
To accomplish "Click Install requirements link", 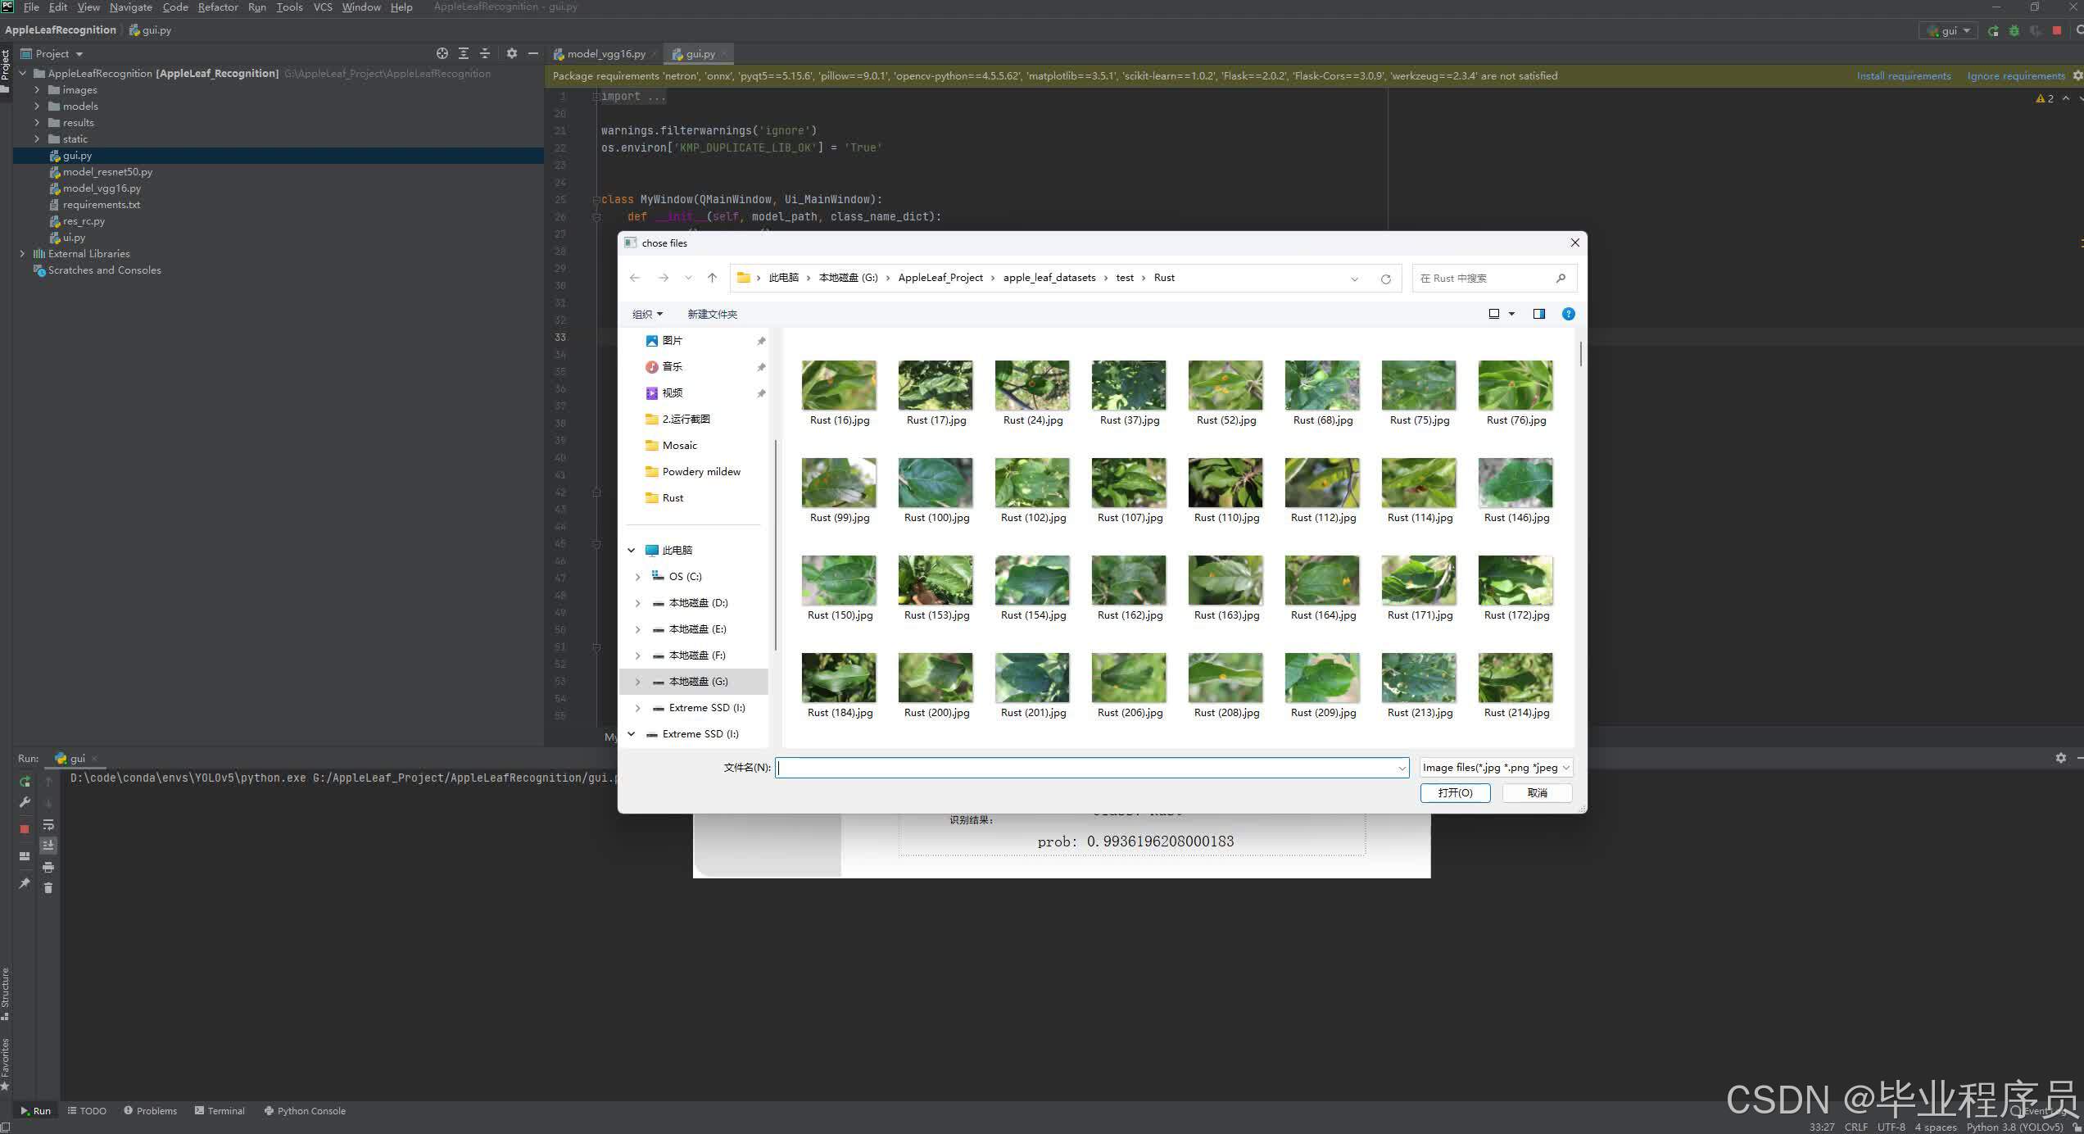I will tap(1903, 76).
